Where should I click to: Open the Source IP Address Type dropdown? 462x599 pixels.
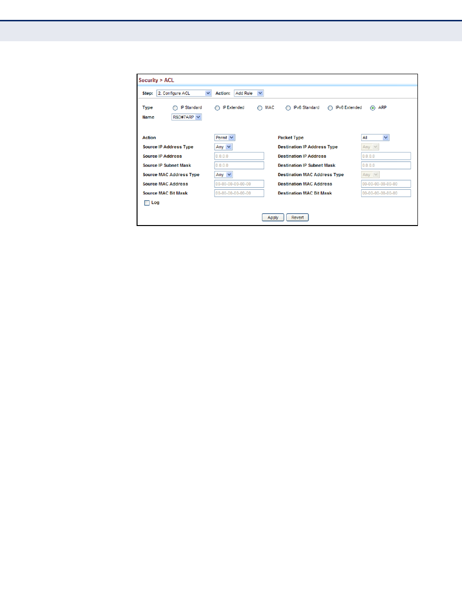(x=223, y=146)
